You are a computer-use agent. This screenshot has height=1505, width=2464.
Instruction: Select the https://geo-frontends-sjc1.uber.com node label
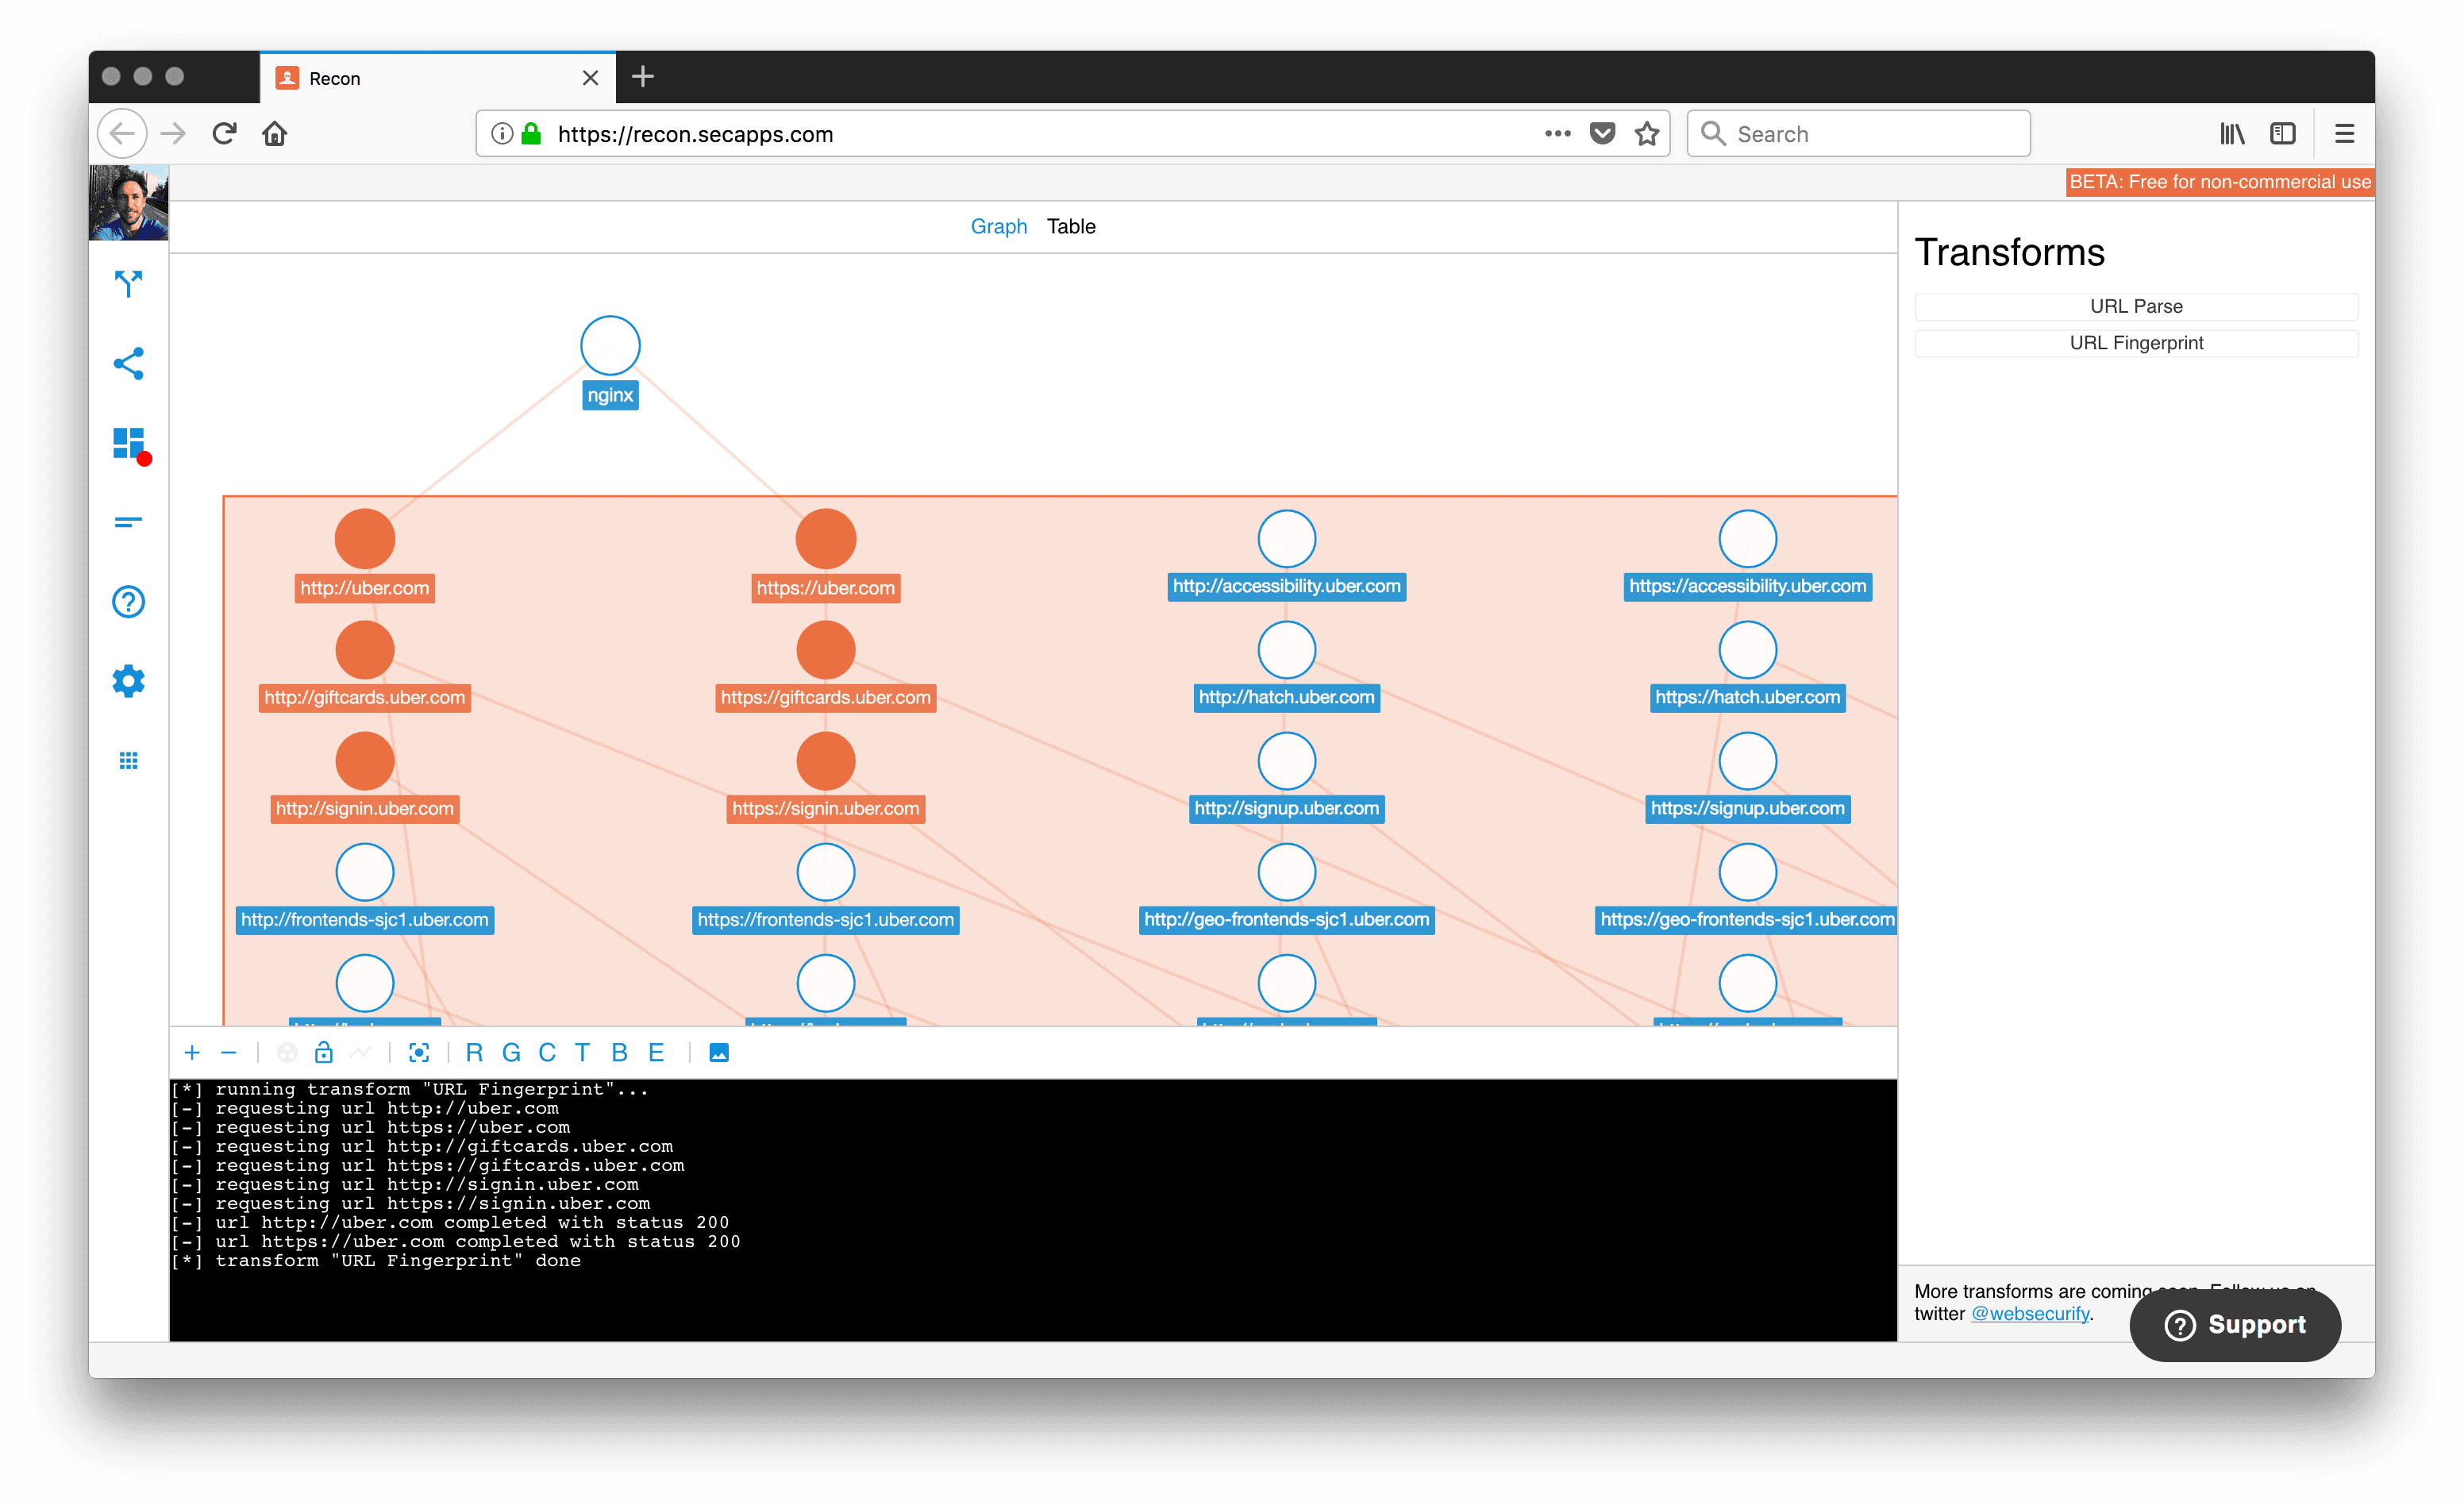coord(1746,919)
